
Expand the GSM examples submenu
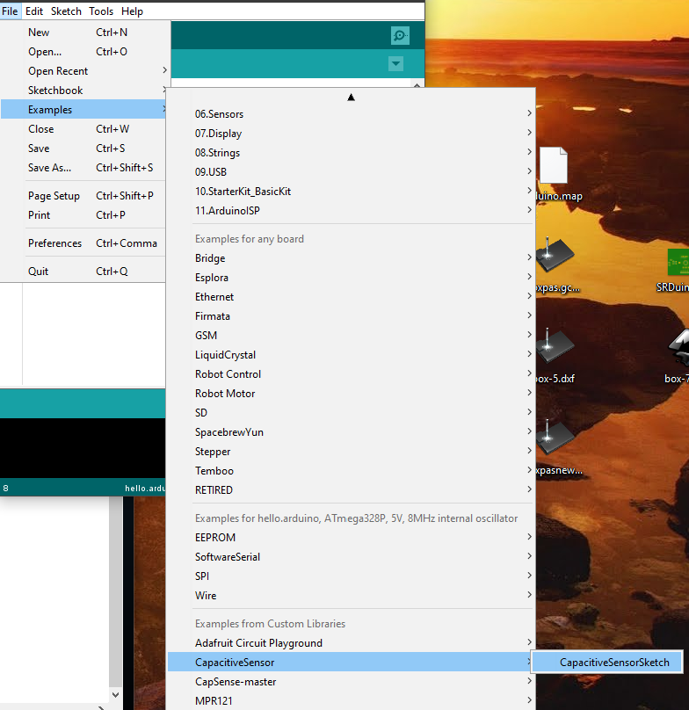coord(351,336)
